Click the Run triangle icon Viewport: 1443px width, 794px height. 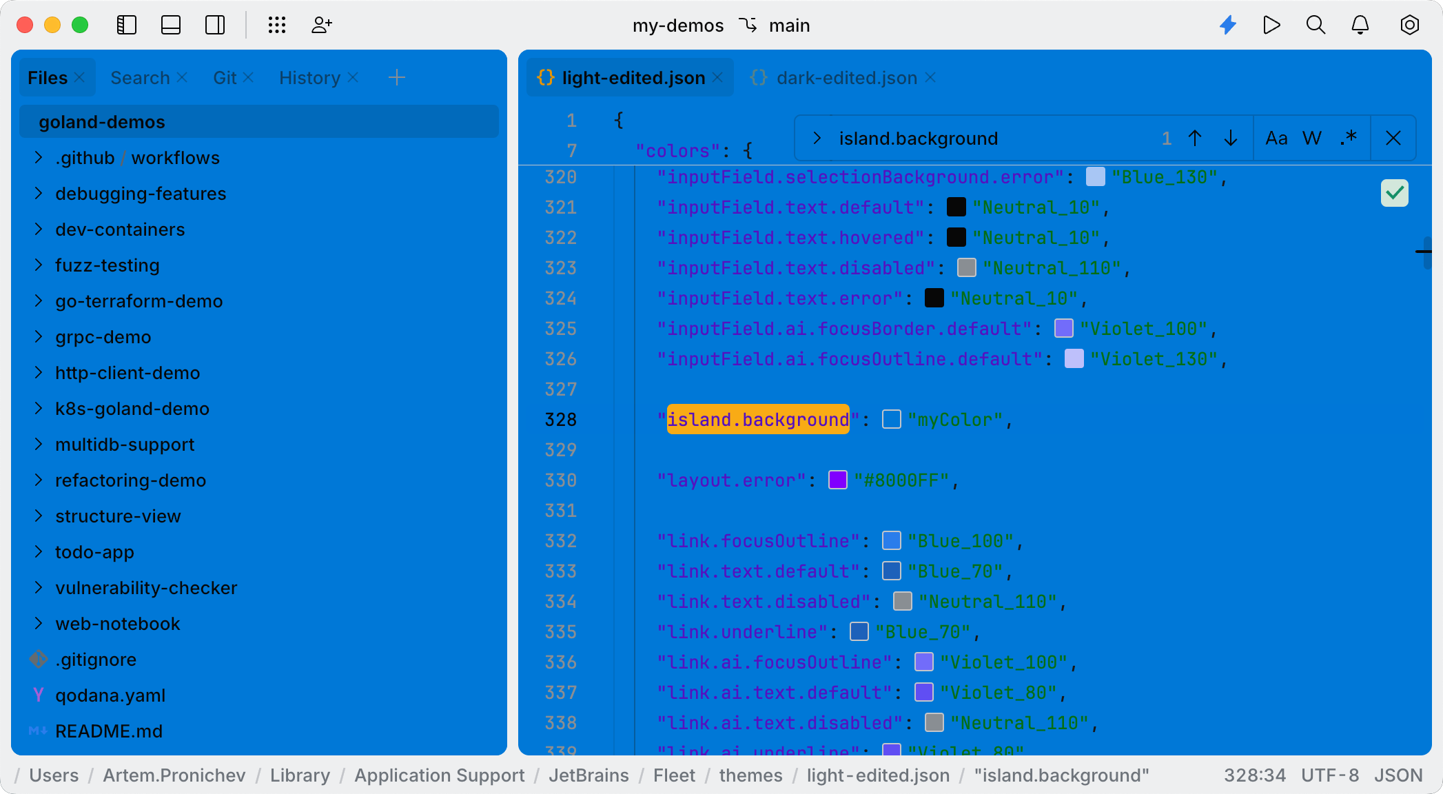point(1271,26)
